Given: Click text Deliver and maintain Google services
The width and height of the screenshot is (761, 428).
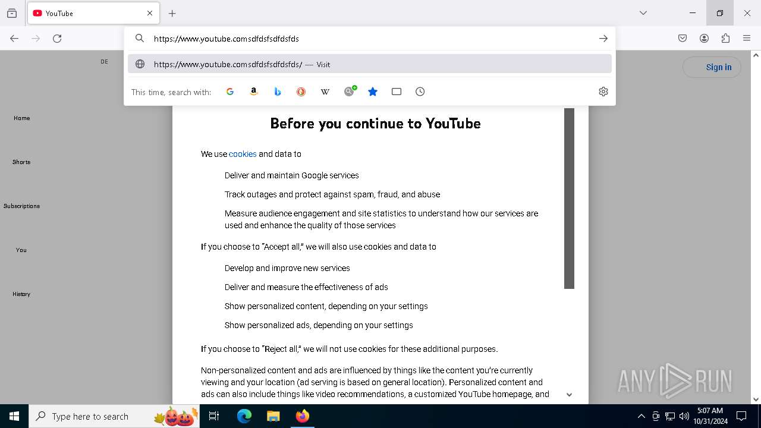Looking at the screenshot, I should click(292, 175).
